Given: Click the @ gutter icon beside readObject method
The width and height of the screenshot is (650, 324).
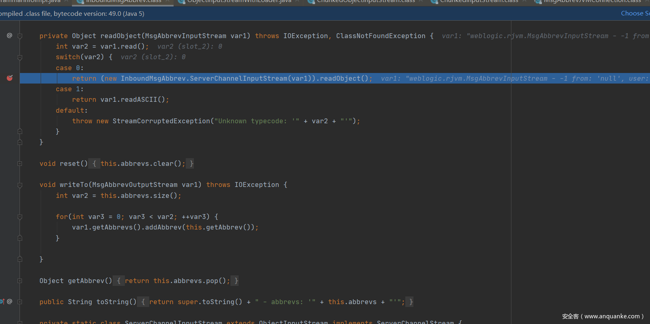Looking at the screenshot, I should point(9,36).
